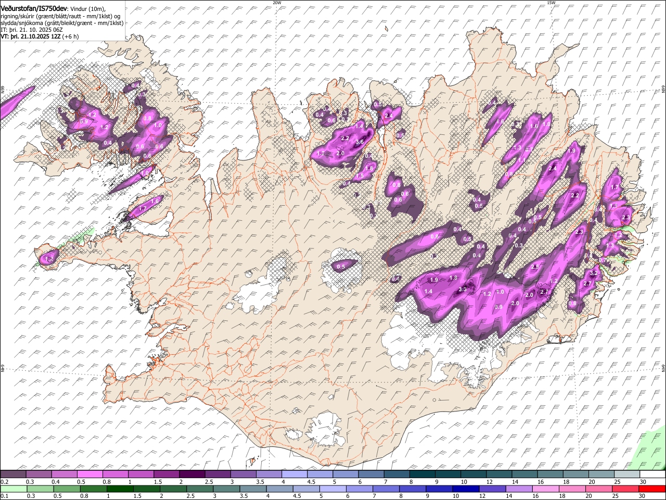The image size is (666, 500).
Task: Click the top legend value label 0.2
Action: [x=4, y=481]
